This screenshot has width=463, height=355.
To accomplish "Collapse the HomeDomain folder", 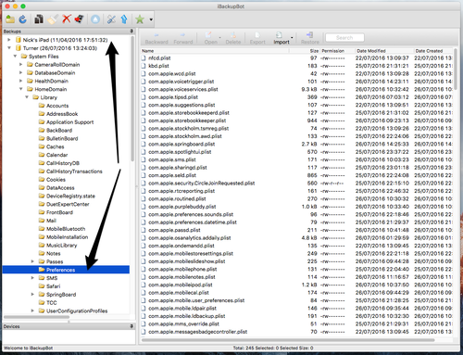I will pyautogui.click(x=21, y=89).
